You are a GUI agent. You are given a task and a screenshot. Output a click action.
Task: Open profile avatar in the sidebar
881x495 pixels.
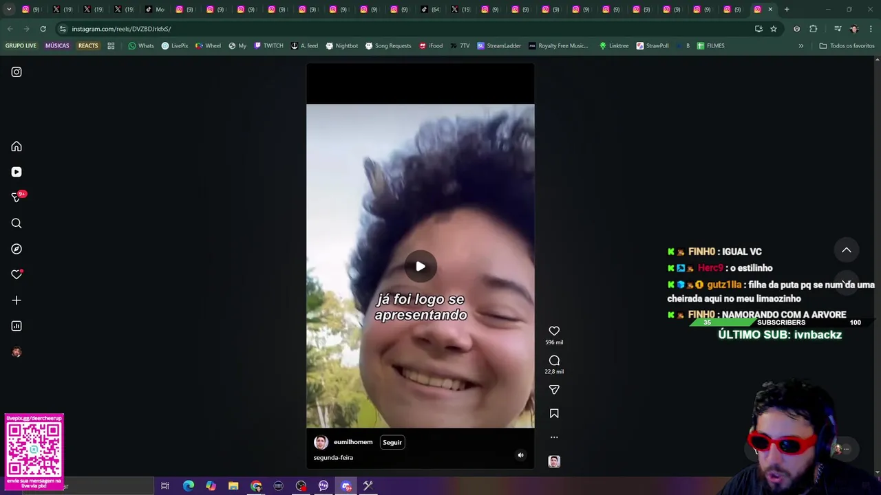coord(17,352)
